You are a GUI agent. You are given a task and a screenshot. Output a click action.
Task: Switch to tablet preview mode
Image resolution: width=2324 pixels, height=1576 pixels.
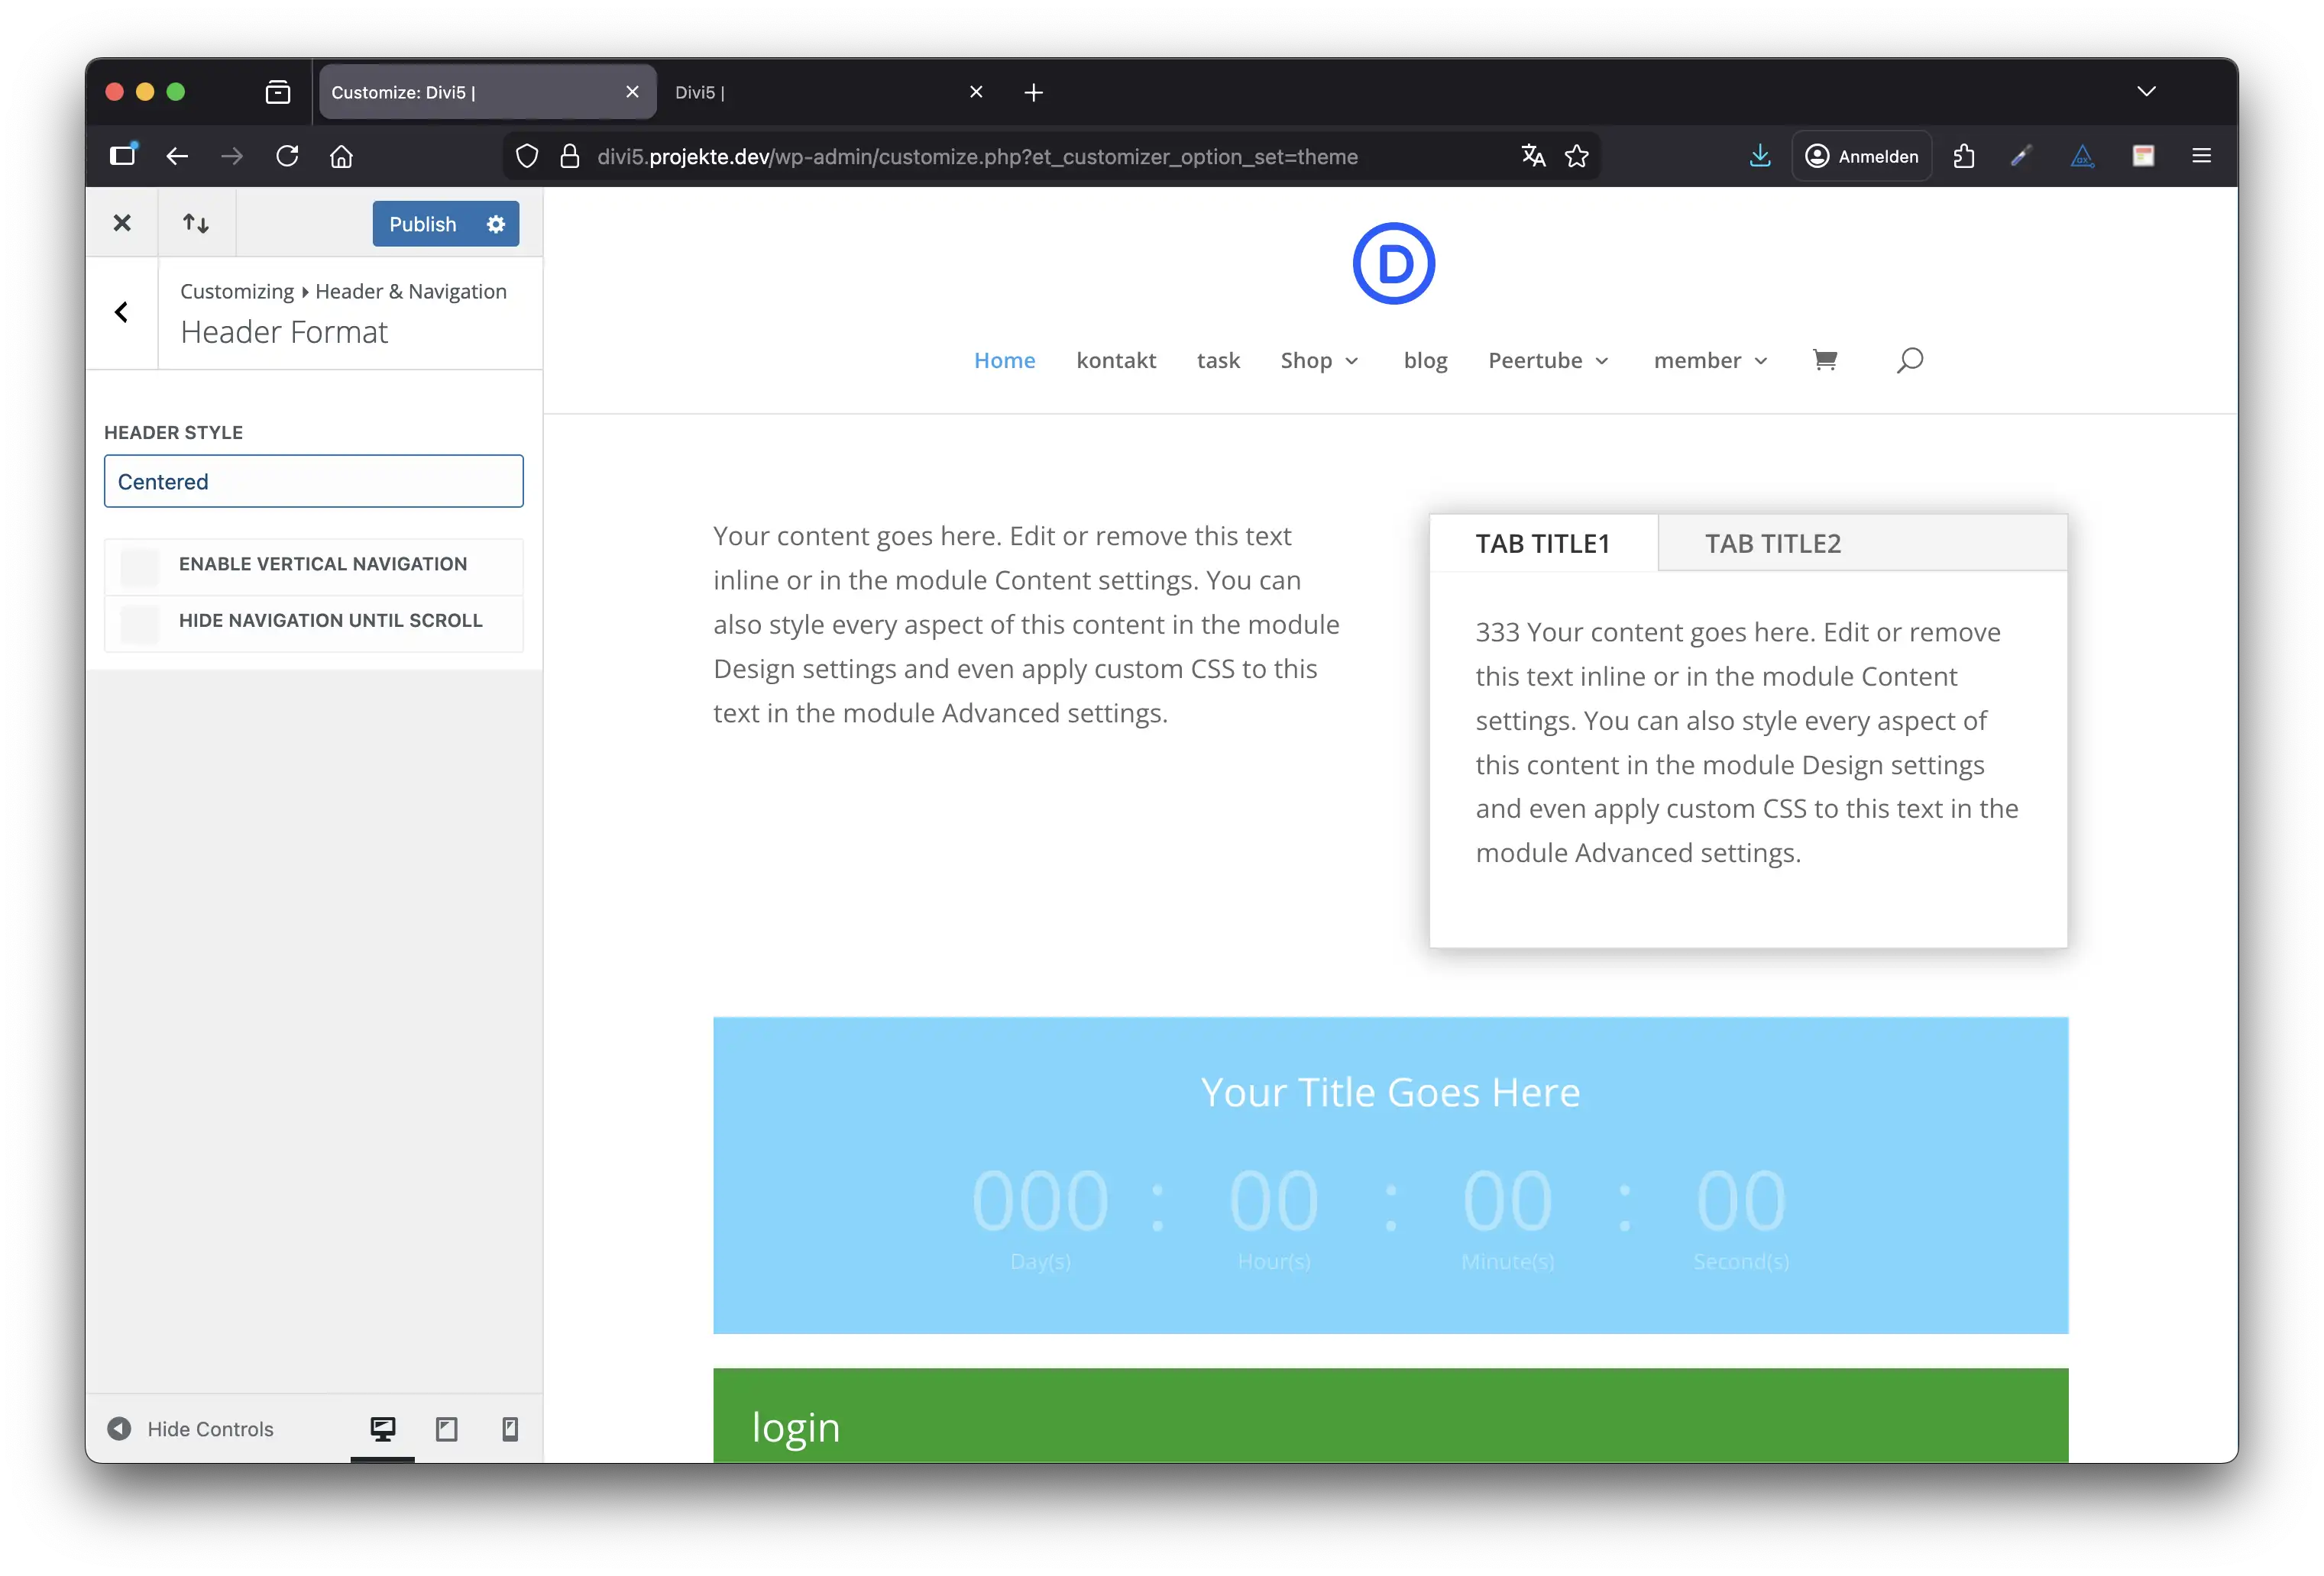[x=446, y=1429]
